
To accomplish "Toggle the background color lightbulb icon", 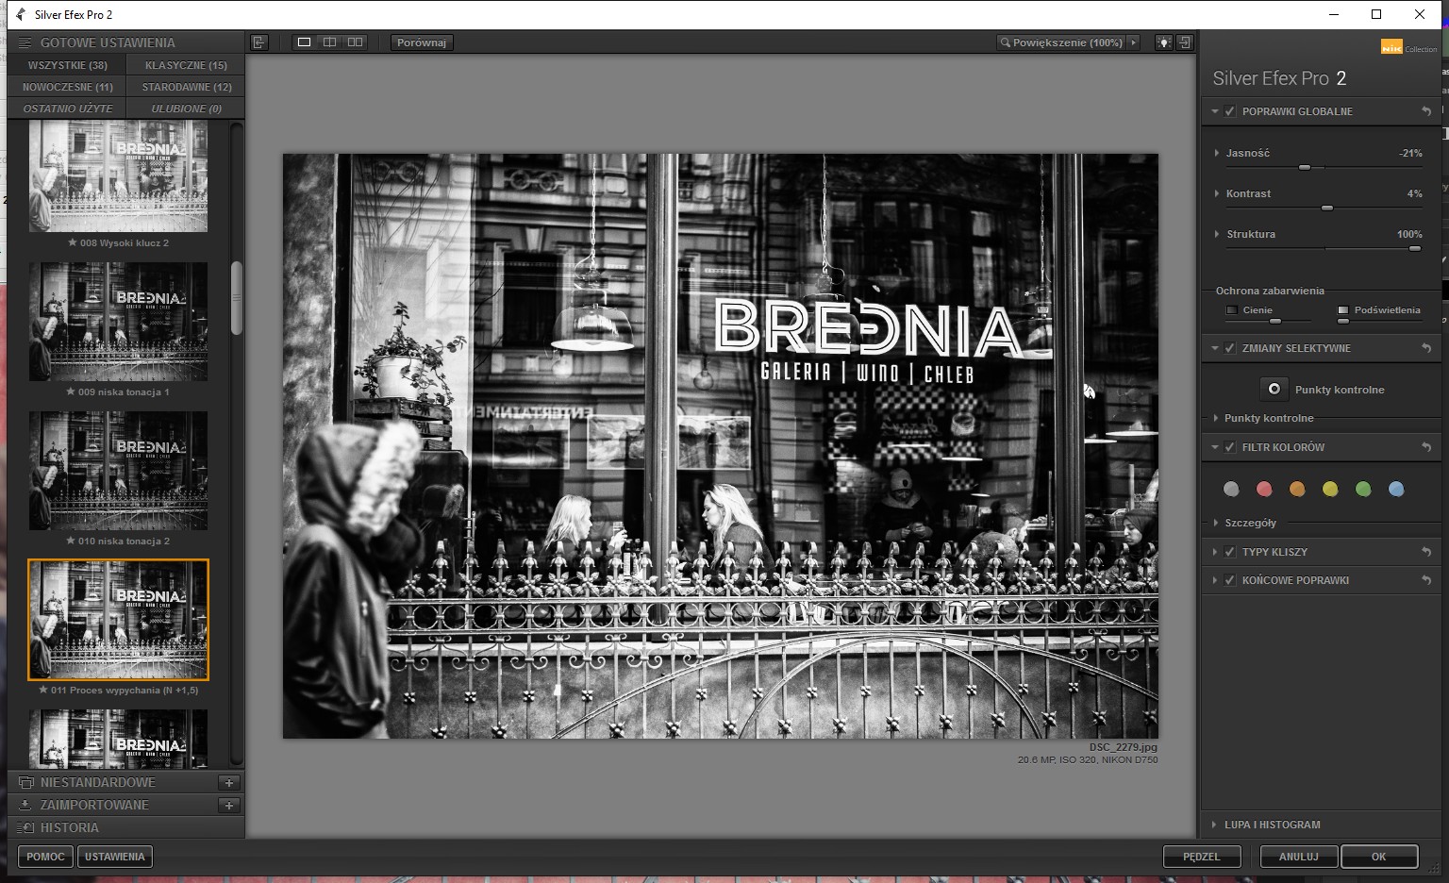I will pyautogui.click(x=1164, y=42).
